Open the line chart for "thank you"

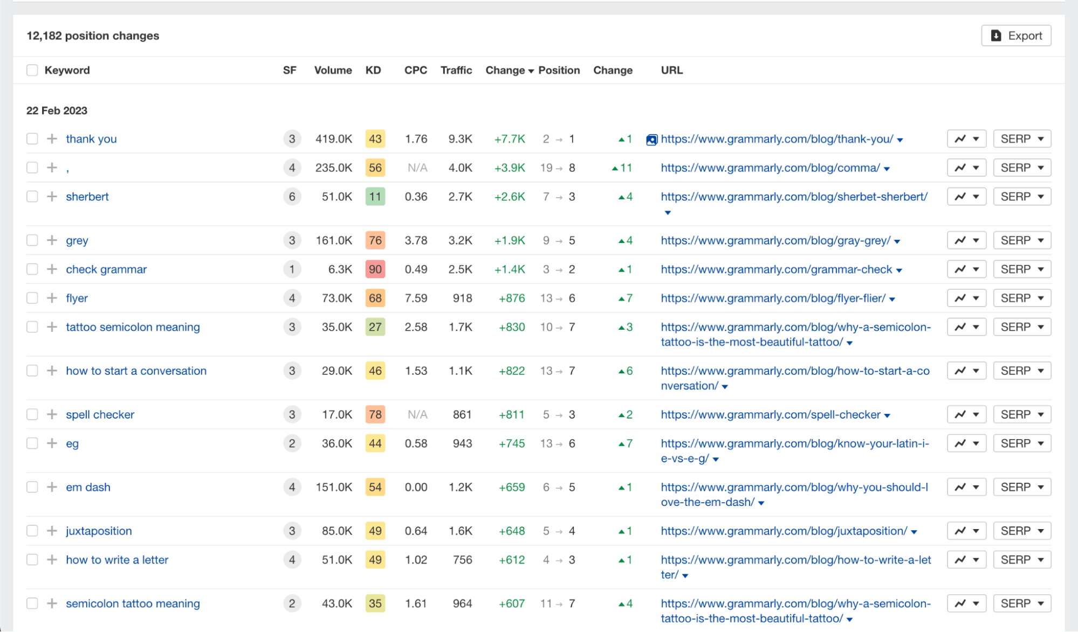pyautogui.click(x=962, y=138)
